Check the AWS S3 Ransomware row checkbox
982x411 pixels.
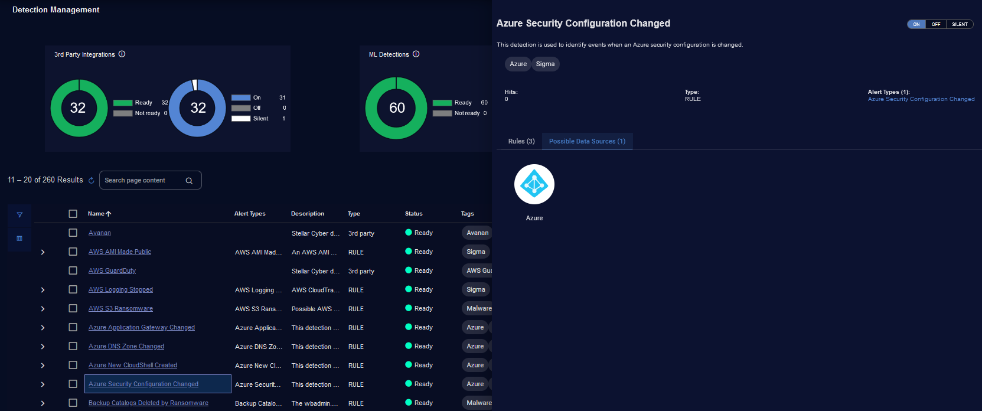(73, 308)
